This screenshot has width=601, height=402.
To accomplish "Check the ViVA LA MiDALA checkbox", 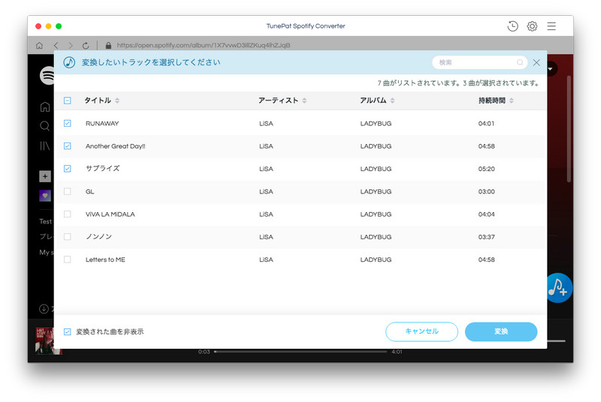I will pyautogui.click(x=68, y=214).
